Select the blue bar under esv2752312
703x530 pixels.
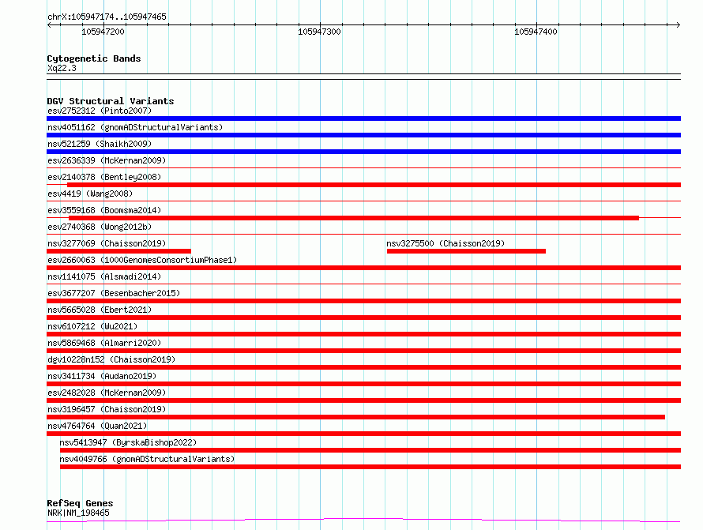363,118
